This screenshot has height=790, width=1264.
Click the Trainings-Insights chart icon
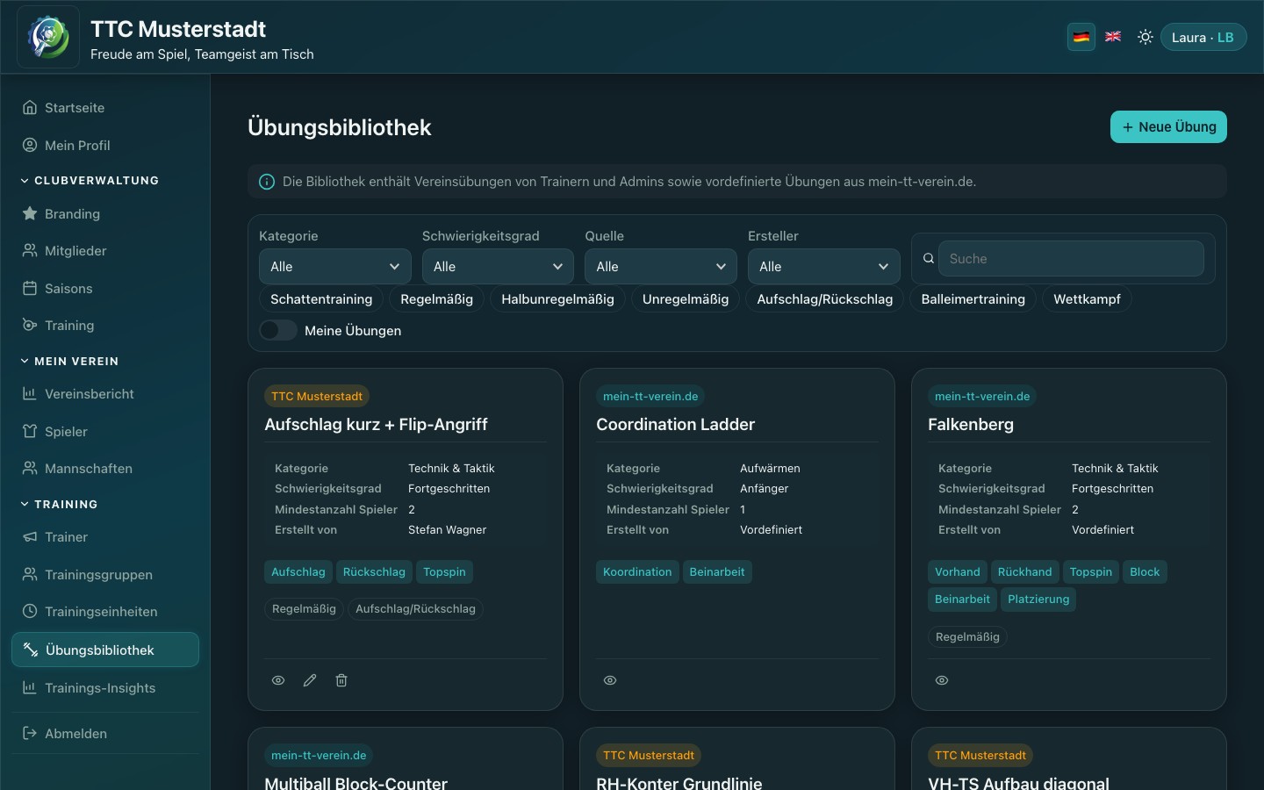pos(30,687)
